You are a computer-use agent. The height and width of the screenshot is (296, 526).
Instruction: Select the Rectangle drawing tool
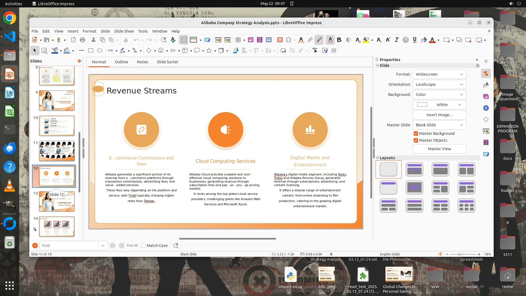91,50
